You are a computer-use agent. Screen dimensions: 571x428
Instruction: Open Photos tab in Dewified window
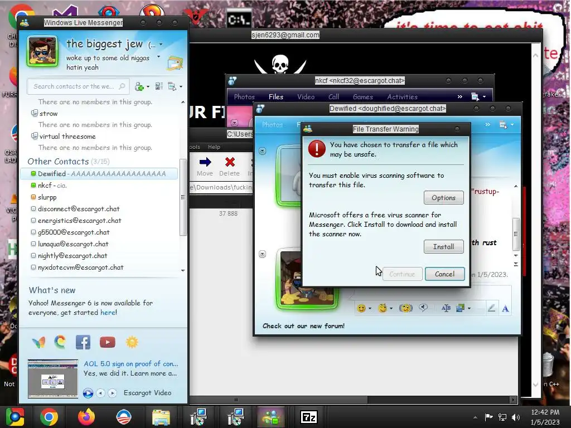(272, 124)
